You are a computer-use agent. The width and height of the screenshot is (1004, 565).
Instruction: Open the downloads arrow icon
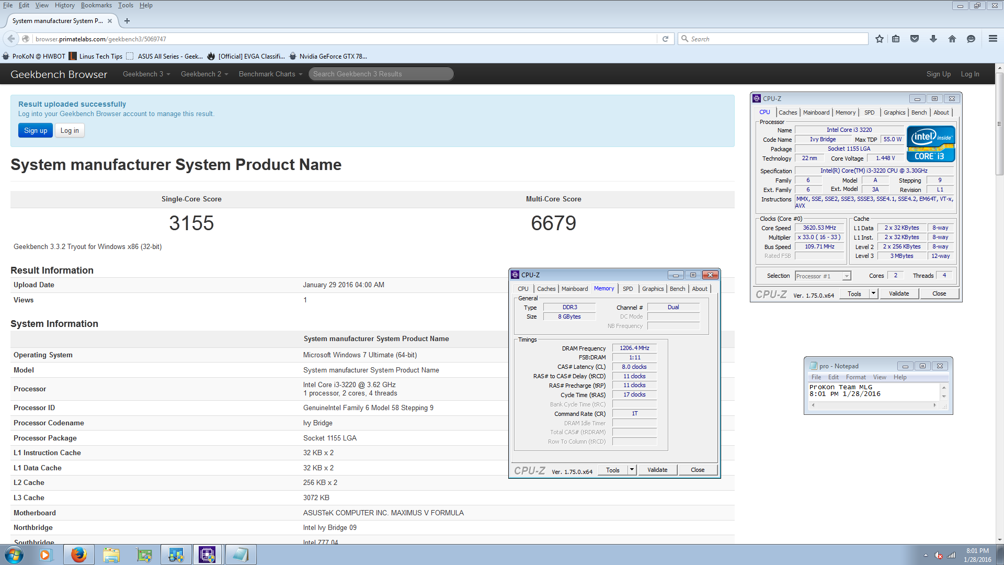click(933, 39)
